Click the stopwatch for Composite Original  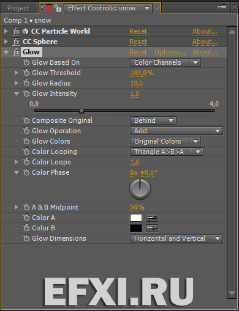pos(26,120)
